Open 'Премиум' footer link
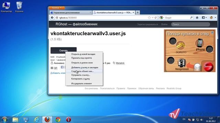The image size is (220, 123). point(132,88)
